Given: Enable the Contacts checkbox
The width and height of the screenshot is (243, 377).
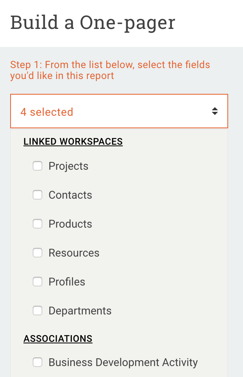Looking at the screenshot, I should [38, 195].
